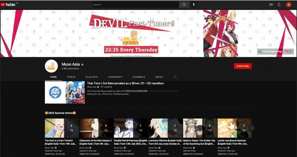Open Luminous Witches playlist thumbnail

165,128
